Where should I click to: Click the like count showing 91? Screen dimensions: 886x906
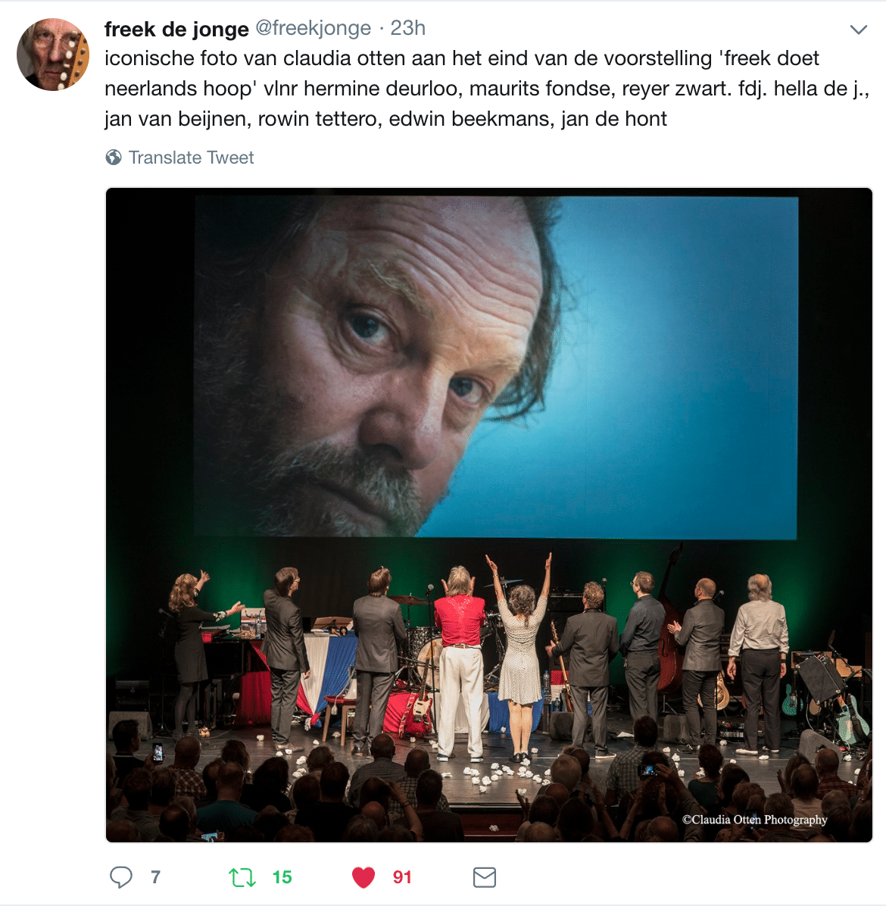click(x=402, y=877)
